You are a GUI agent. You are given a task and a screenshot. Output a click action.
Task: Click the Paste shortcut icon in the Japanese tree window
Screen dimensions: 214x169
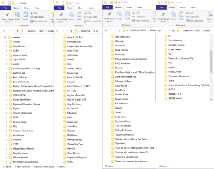[31, 21]
